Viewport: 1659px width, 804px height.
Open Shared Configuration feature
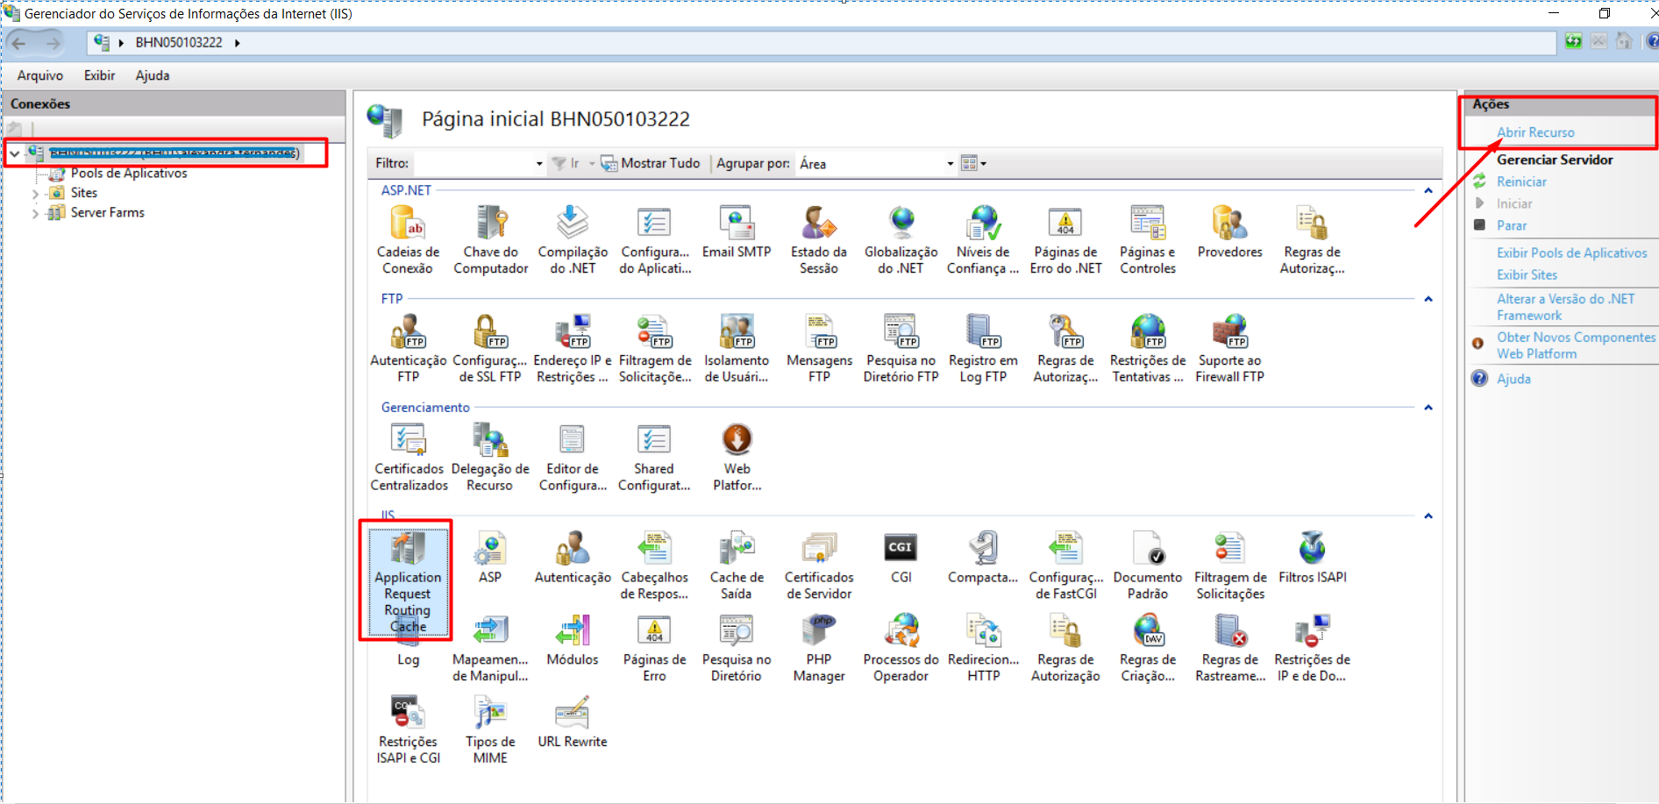pyautogui.click(x=654, y=458)
